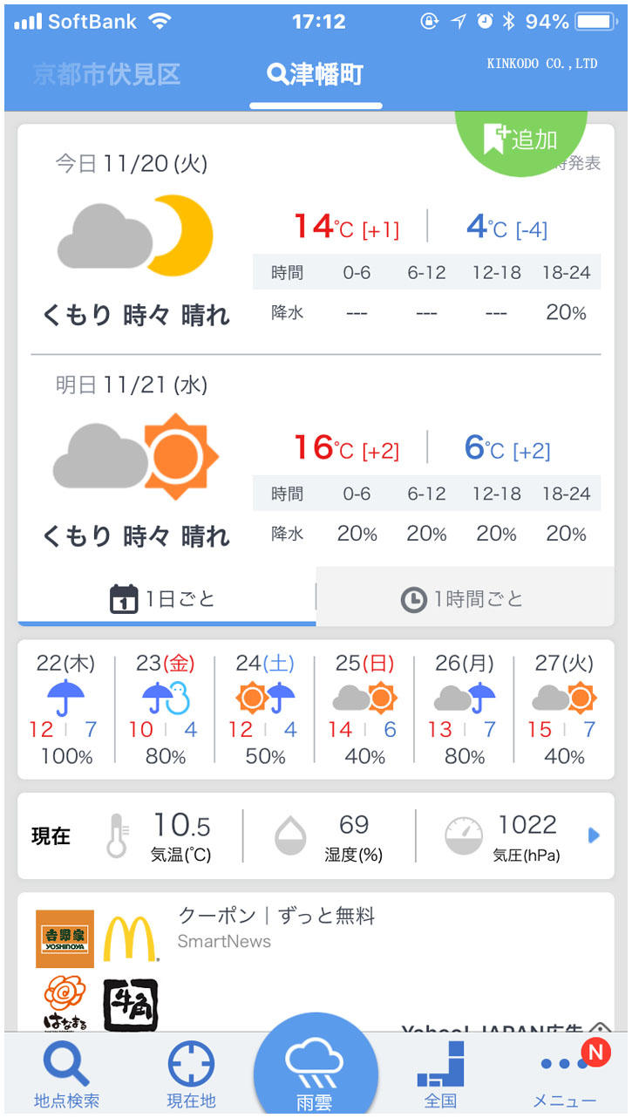Image resolution: width=632 pixels, height=1118 pixels.
Task: Open the 全国 nationwide map
Action: 440,1073
